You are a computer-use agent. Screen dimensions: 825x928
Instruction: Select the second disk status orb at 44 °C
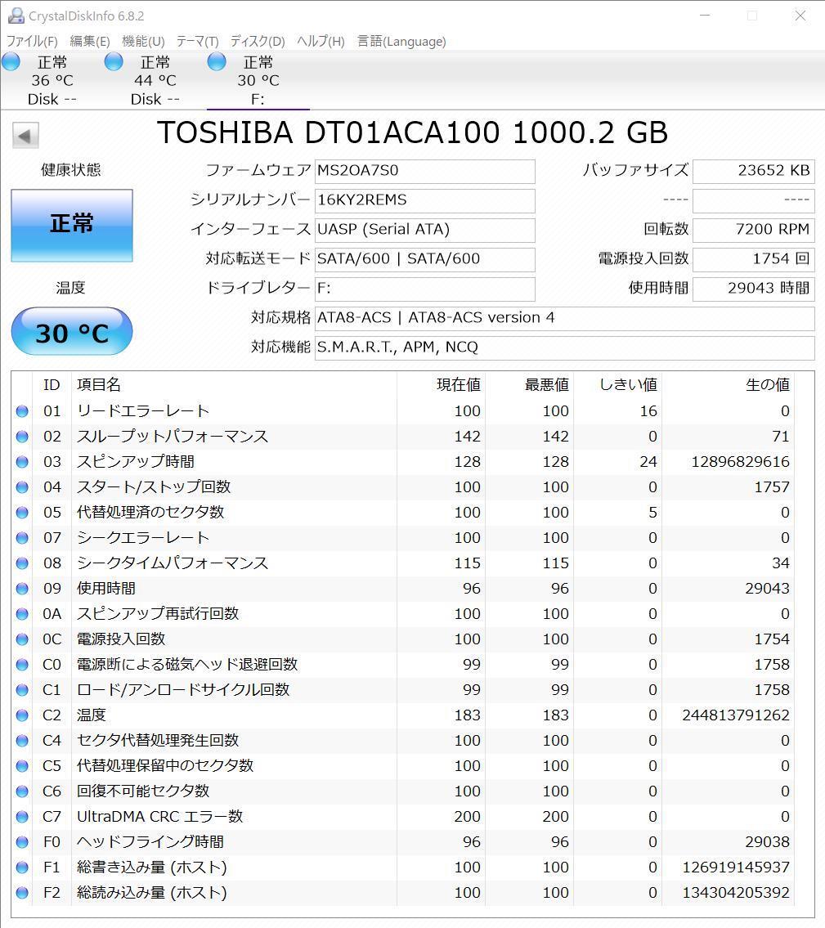click(x=114, y=61)
